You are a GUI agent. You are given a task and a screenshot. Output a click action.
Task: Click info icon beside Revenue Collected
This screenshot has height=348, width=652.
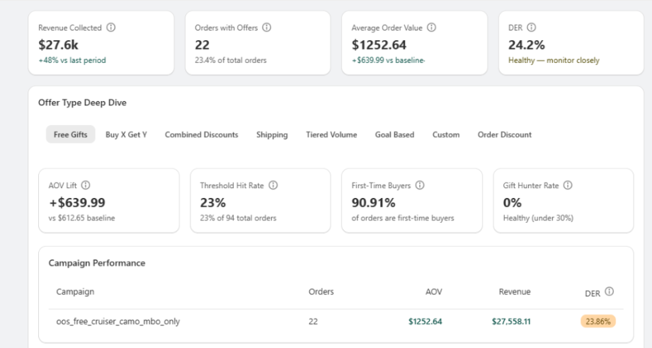[110, 28]
